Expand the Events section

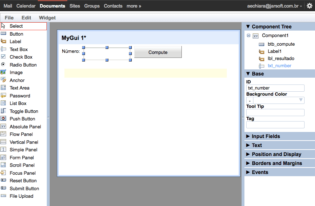(248, 172)
